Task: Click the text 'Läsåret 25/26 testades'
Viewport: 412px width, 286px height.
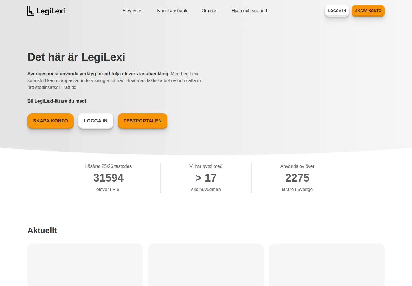Action: 108,166
